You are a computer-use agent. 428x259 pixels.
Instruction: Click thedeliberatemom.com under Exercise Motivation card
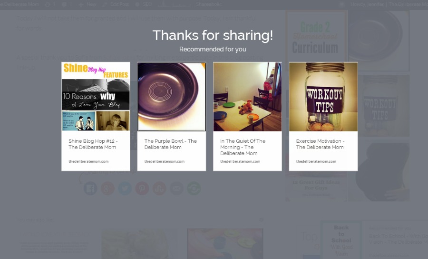316,161
